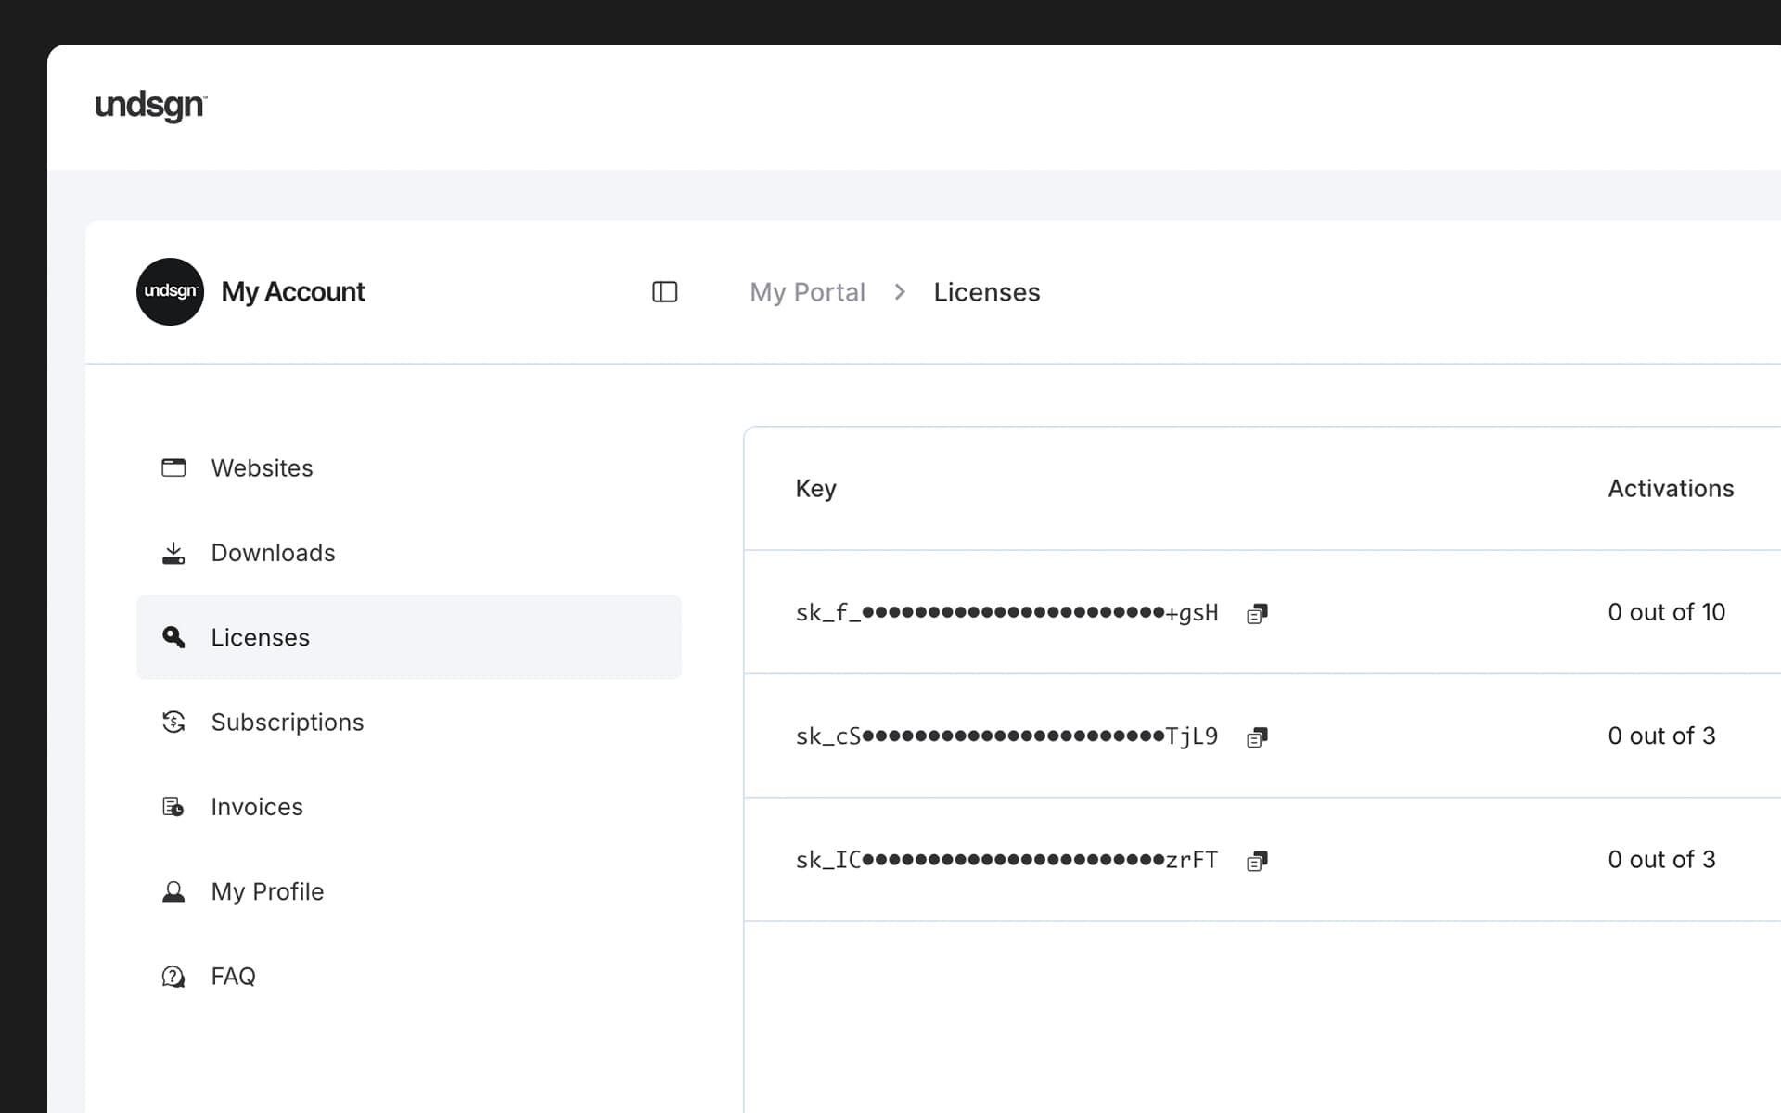Image resolution: width=1781 pixels, height=1113 pixels.
Task: Click the Activations column header
Action: click(x=1671, y=489)
